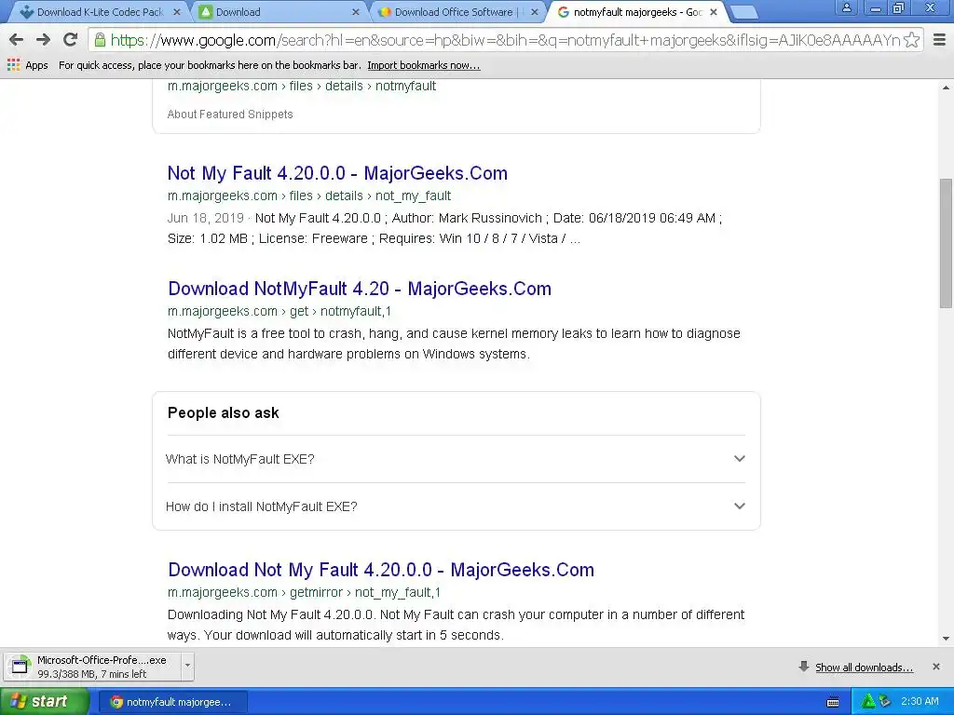Screen dimensions: 954x715
Task: Close the Download Office Software tab
Action: click(534, 11)
